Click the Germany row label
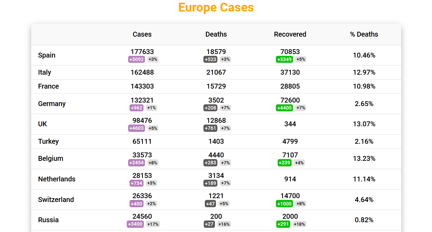The width and height of the screenshot is (432, 232). coord(52,104)
